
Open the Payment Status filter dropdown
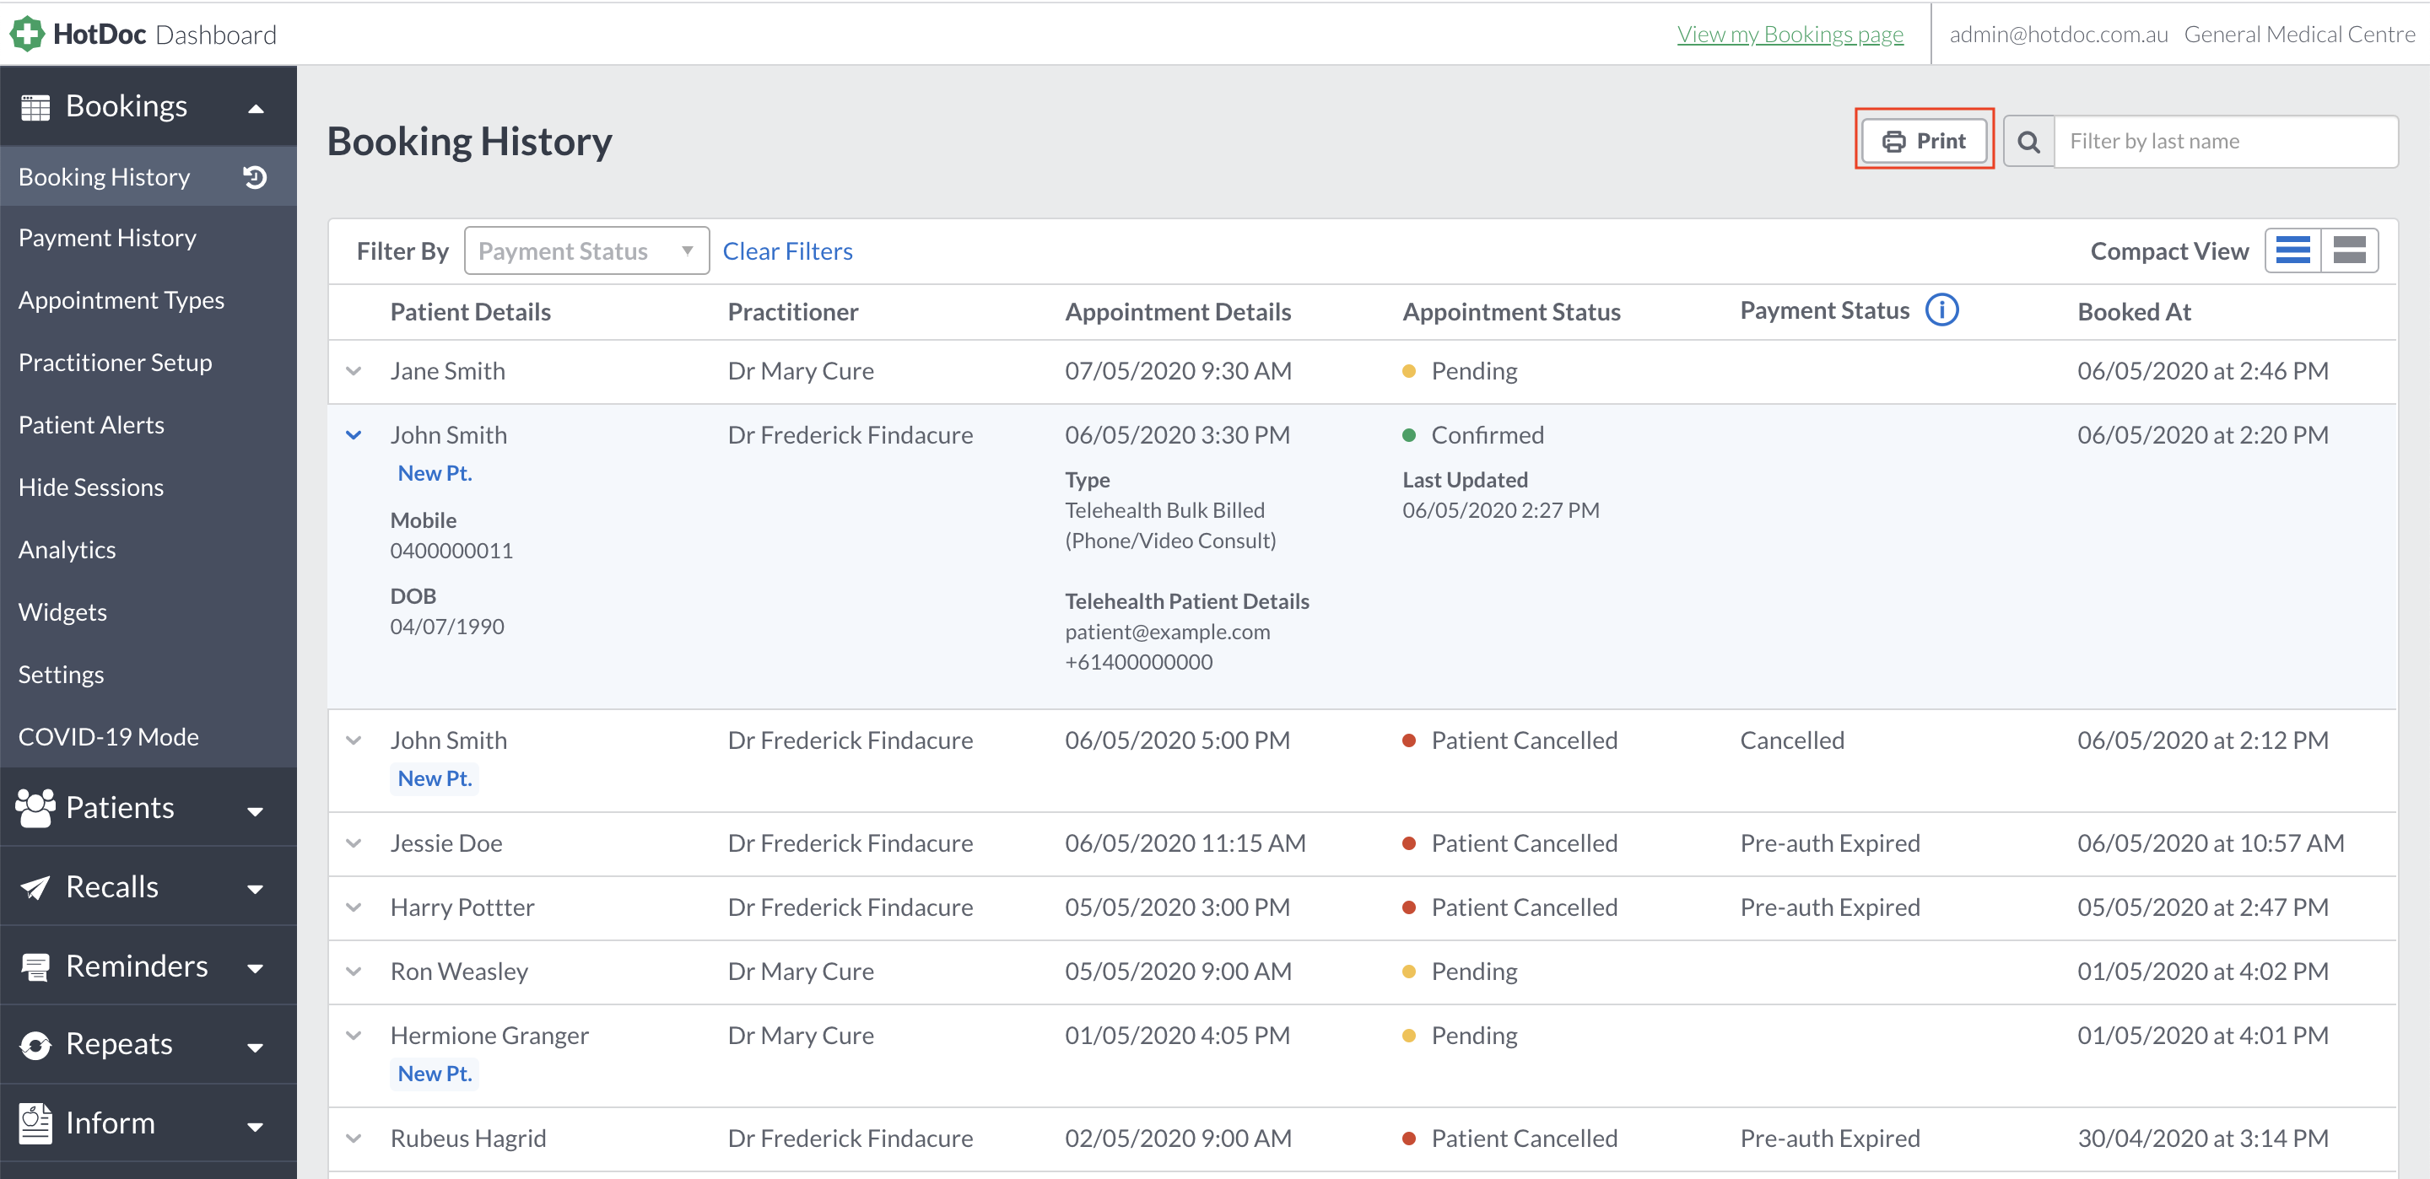[x=586, y=250]
